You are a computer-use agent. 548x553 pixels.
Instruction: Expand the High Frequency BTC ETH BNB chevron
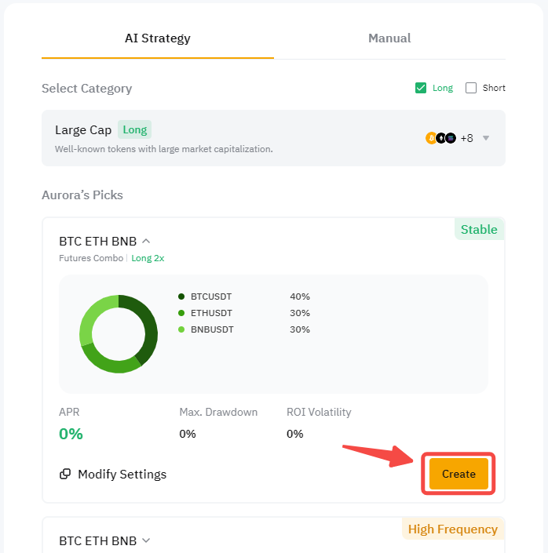146,540
